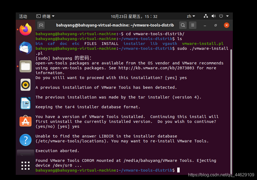This screenshot has width=257, height=180.
Task: Click the 'etc' directory name
Action: pos(76,44)
